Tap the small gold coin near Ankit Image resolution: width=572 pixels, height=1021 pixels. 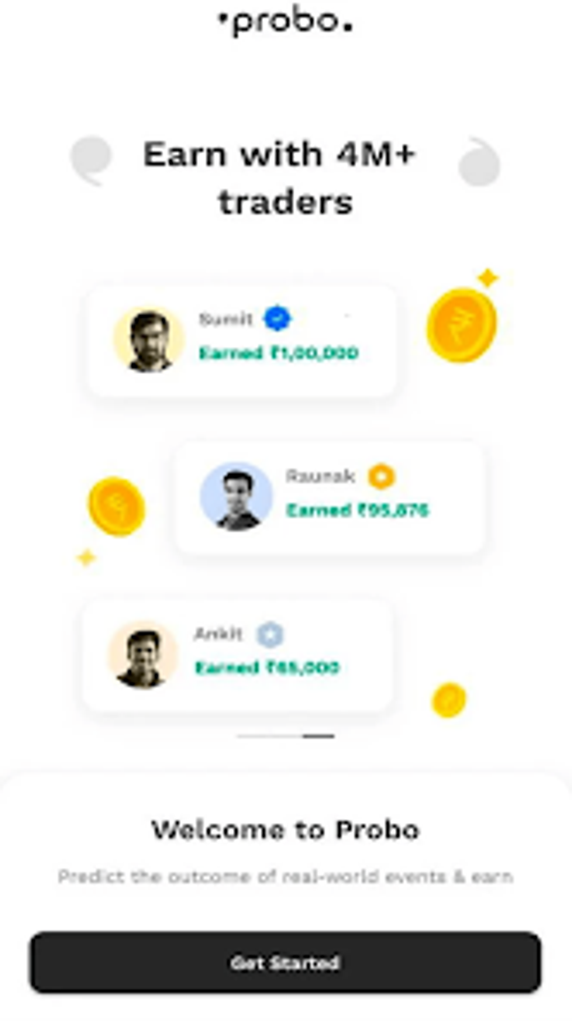(449, 700)
